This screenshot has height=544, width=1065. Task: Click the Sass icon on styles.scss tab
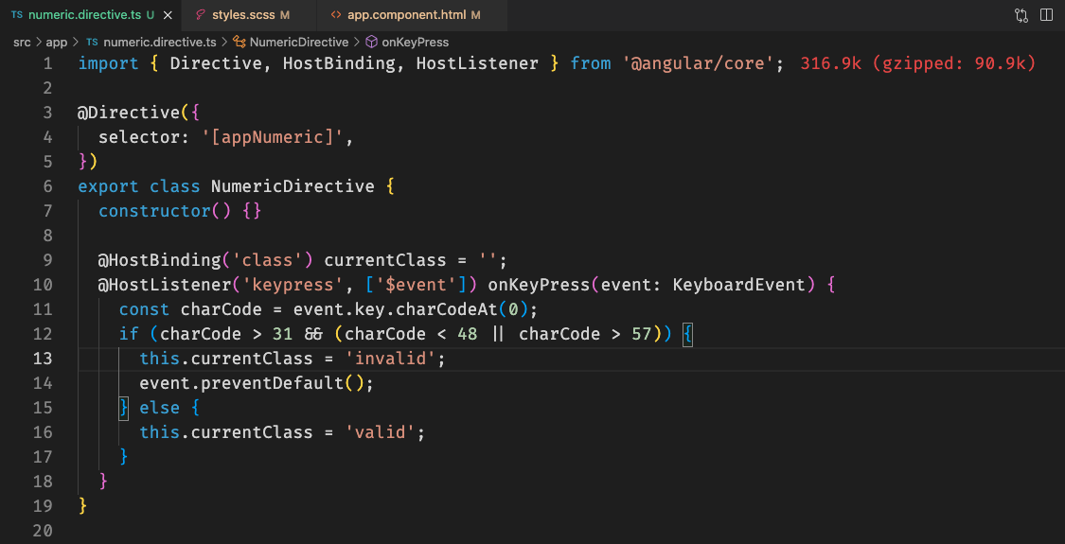pos(200,16)
